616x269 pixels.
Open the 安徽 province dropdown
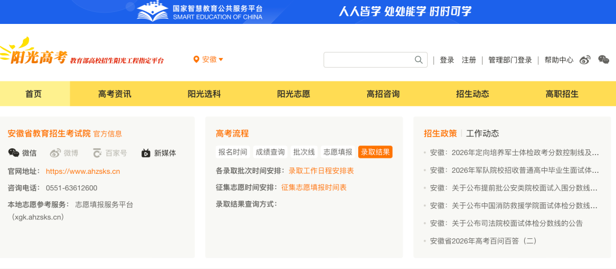tap(213, 59)
